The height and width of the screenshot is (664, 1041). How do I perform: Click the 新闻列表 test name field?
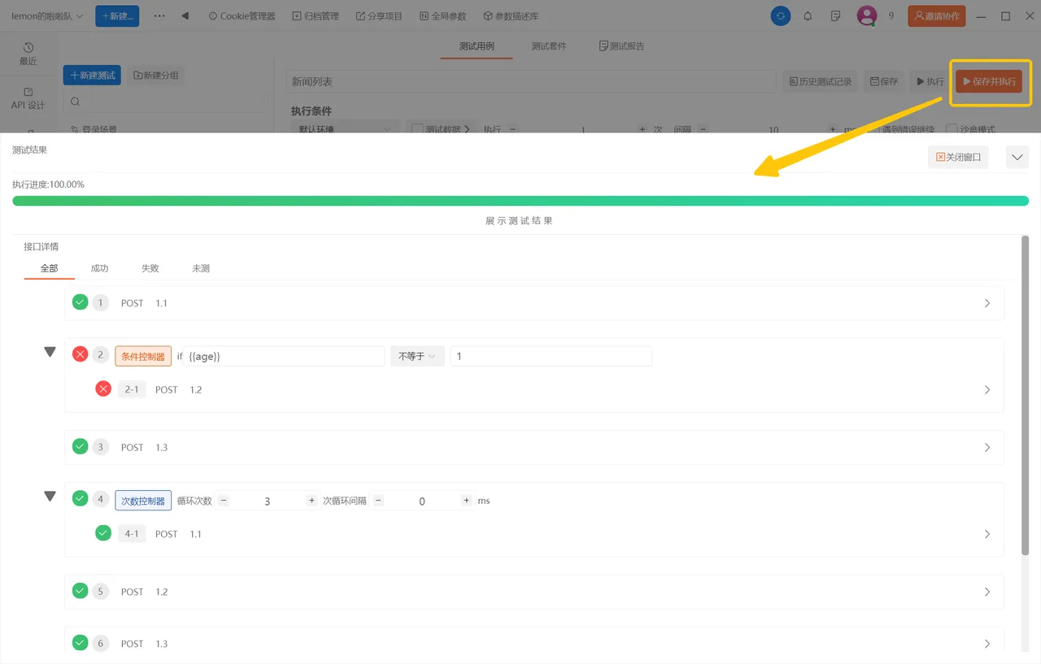pos(530,81)
